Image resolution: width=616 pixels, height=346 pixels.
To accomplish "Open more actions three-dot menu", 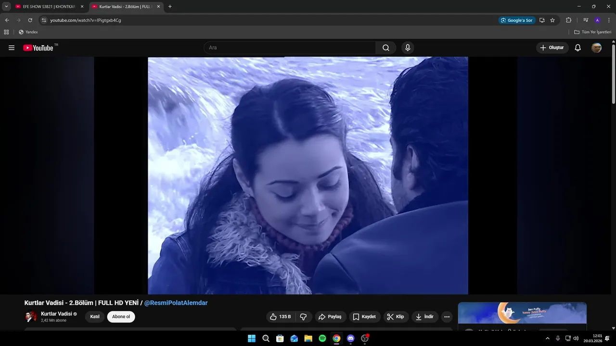I will click(447, 317).
